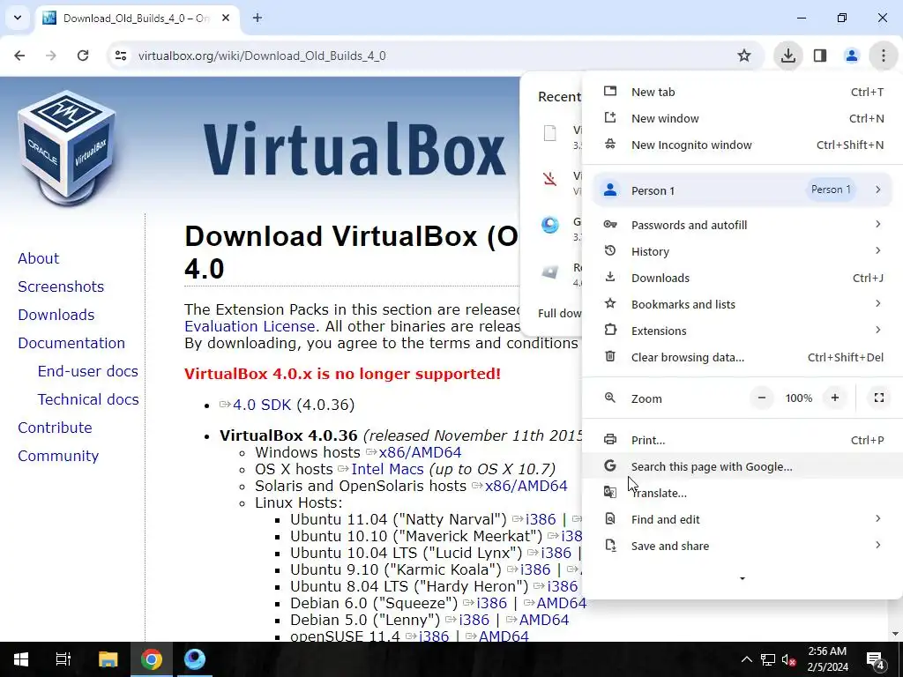Click i386 link for Ubuntu 11.04

point(541,519)
